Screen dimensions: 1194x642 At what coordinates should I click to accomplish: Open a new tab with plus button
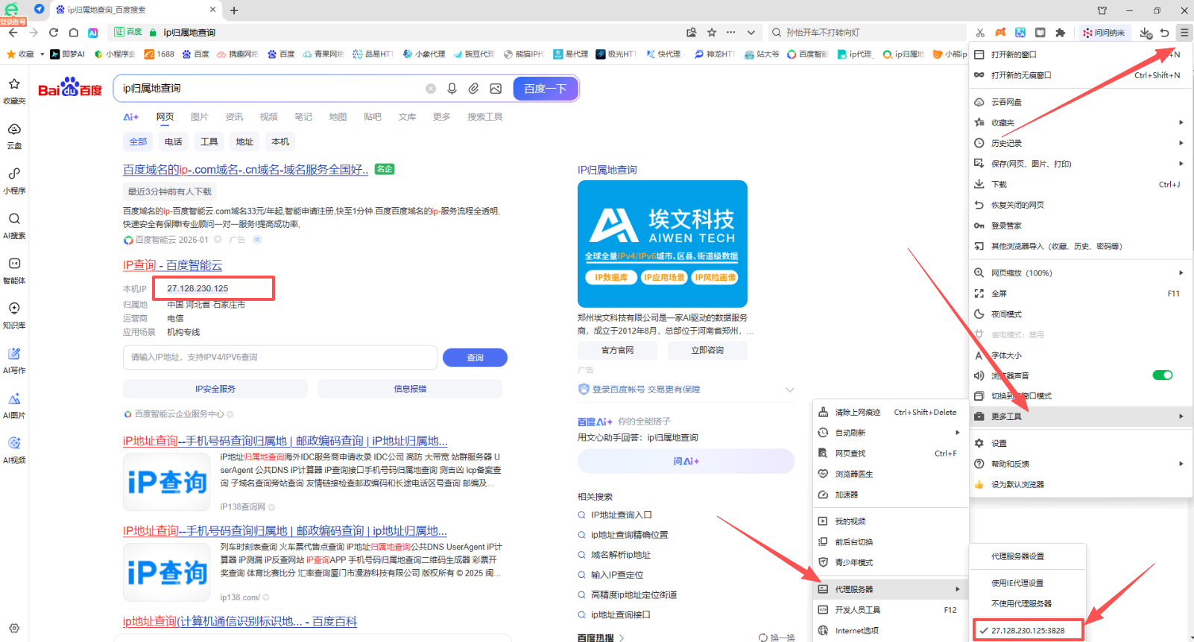234,10
